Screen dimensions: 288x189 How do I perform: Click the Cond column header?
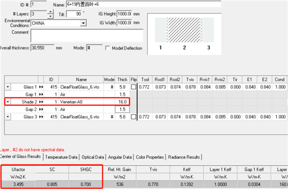(x=280, y=80)
